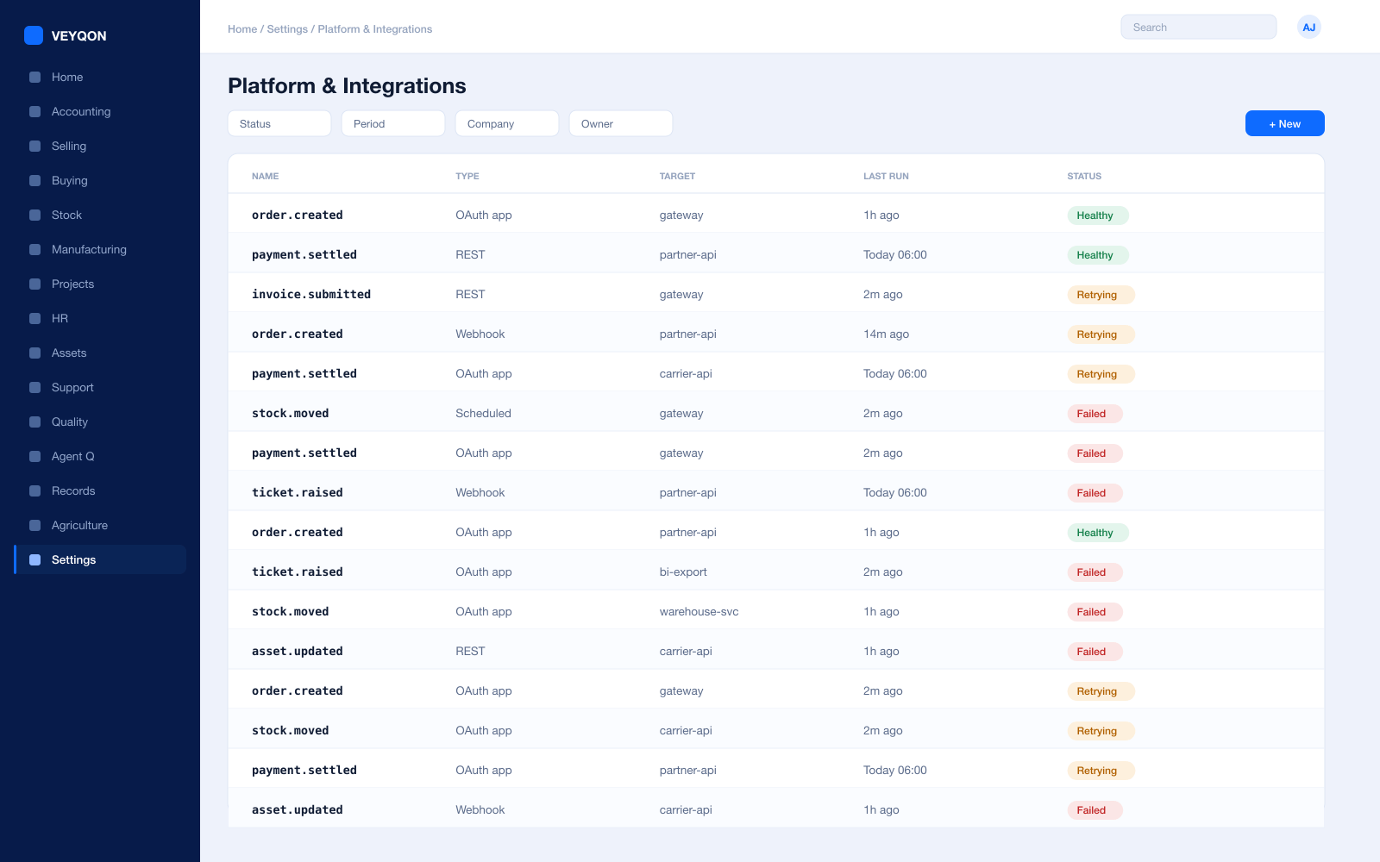Image resolution: width=1380 pixels, height=862 pixels.
Task: Click Retrying badge on invoice.submitted row
Action: pyautogui.click(x=1101, y=295)
